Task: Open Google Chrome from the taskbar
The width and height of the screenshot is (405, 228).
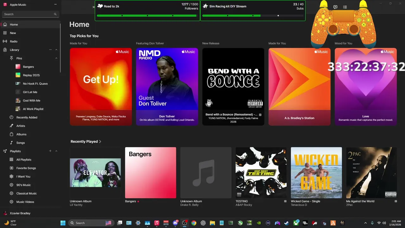Action: pos(194,223)
